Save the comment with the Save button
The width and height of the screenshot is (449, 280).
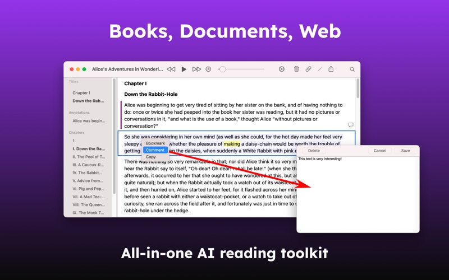(x=405, y=151)
